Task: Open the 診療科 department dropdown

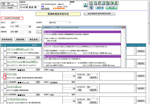Action: [x=60, y=23]
